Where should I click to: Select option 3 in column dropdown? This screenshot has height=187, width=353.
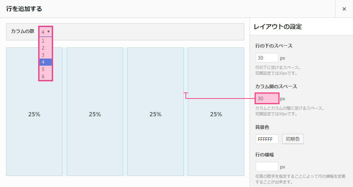click(x=45, y=55)
